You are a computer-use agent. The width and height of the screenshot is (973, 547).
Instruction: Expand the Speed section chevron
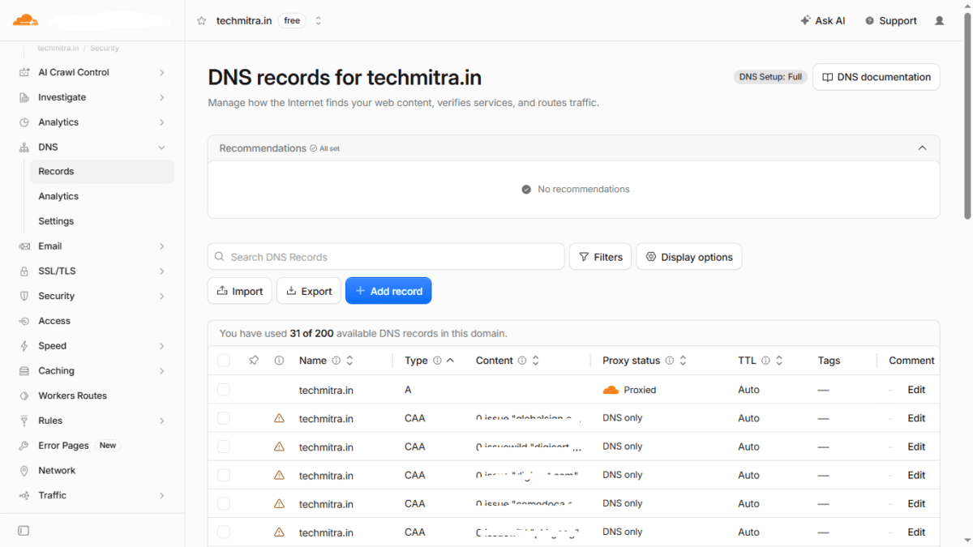[162, 346]
